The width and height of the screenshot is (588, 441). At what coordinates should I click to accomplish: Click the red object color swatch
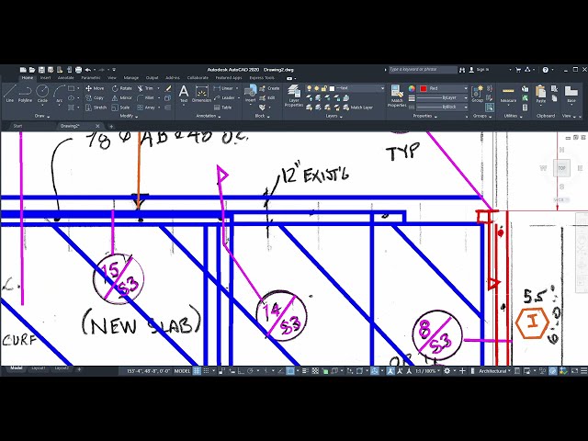pos(424,88)
